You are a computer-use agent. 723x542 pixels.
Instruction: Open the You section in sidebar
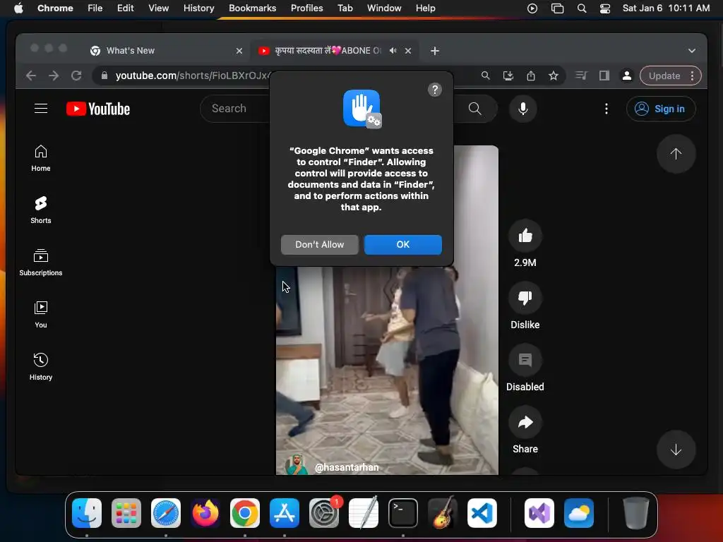tap(41, 315)
